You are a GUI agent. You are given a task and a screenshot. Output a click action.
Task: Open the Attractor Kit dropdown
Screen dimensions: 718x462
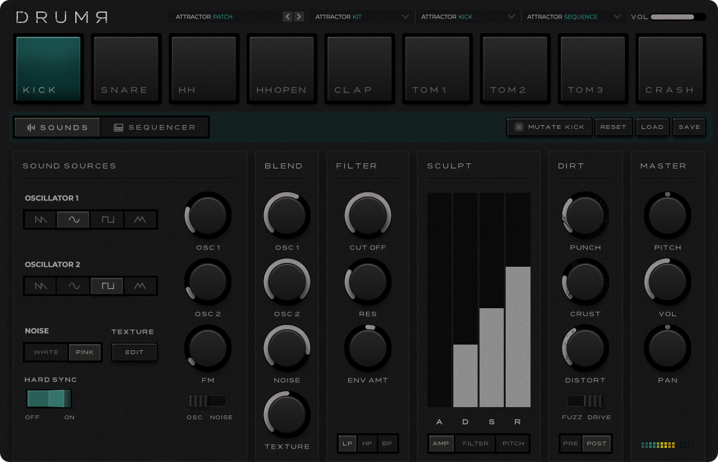click(362, 17)
